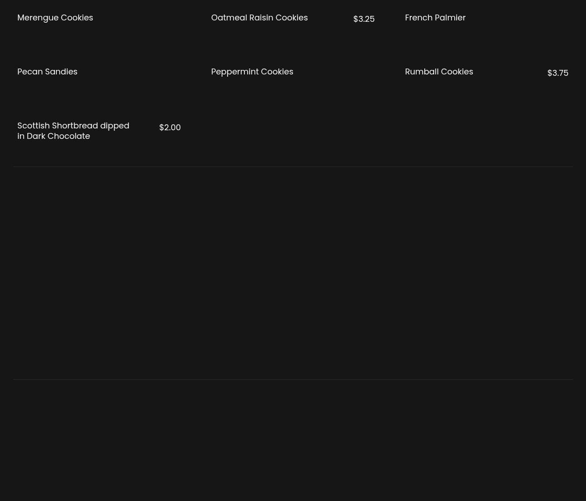
Task: Click the word "Sandies"
Action: pos(61,72)
